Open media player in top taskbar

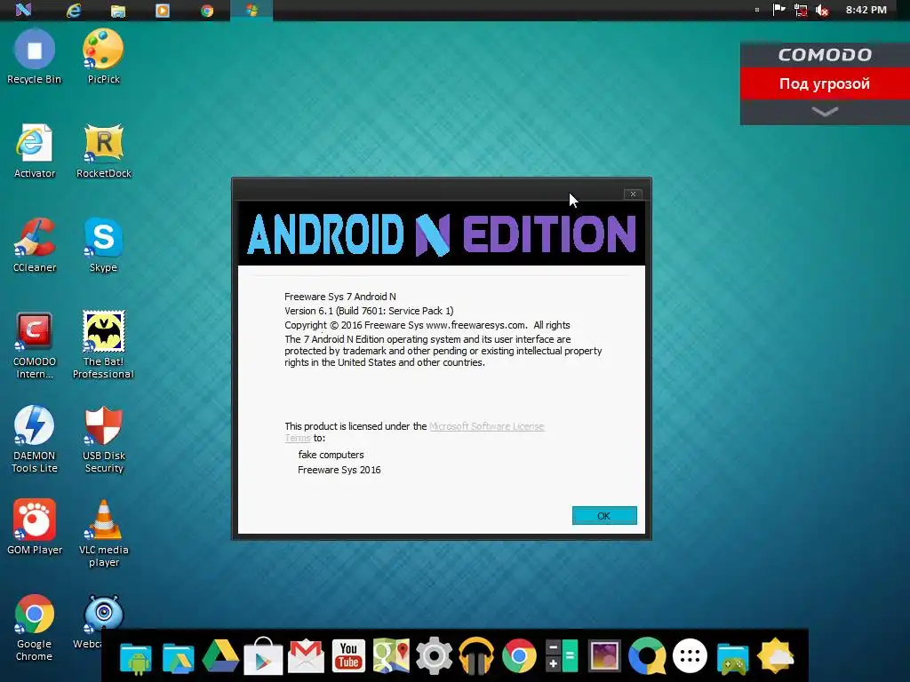click(163, 11)
